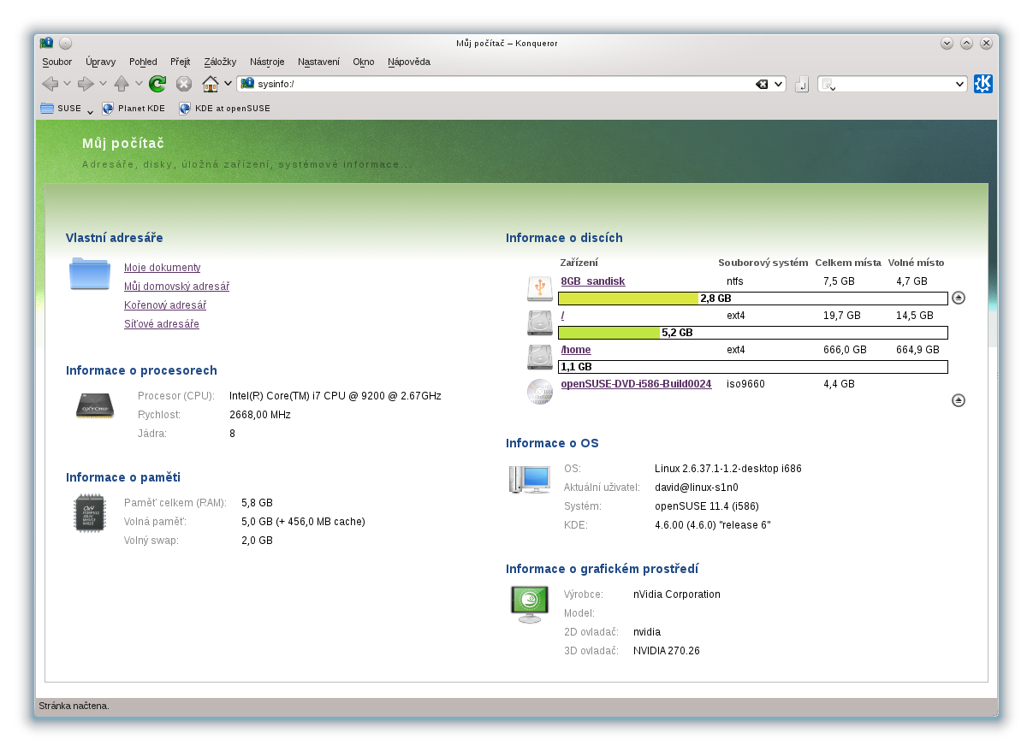Open the Planet KDE bookmark
This screenshot has height=751, width=1033.
pyautogui.click(x=134, y=109)
